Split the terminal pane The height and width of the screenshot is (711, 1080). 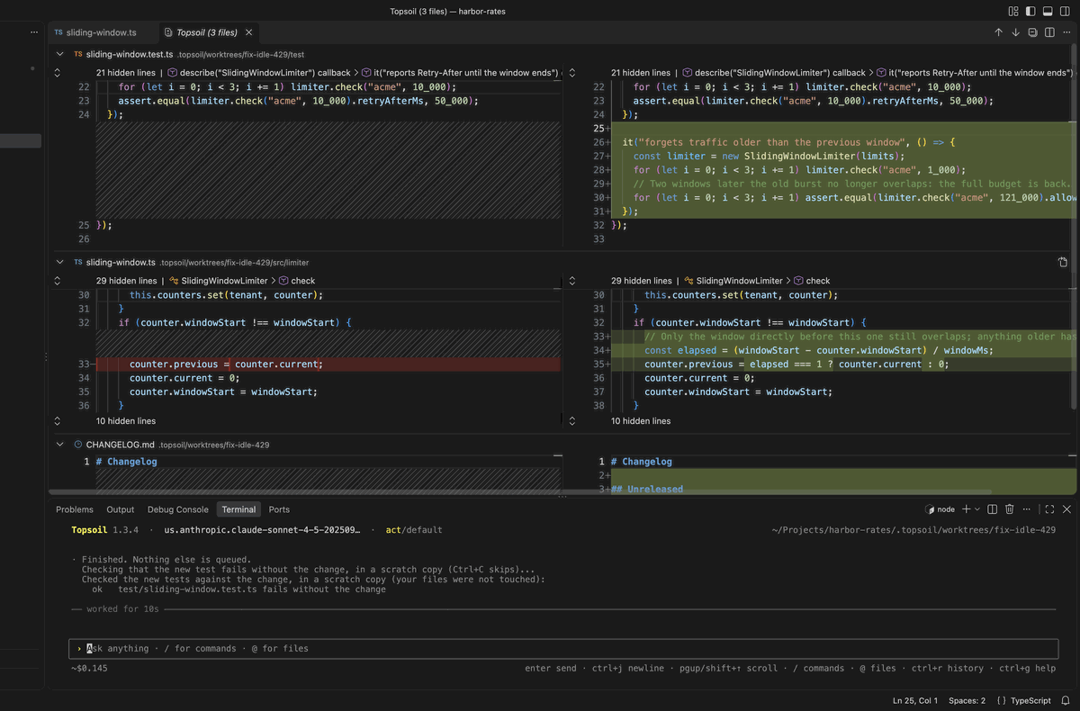click(x=993, y=509)
